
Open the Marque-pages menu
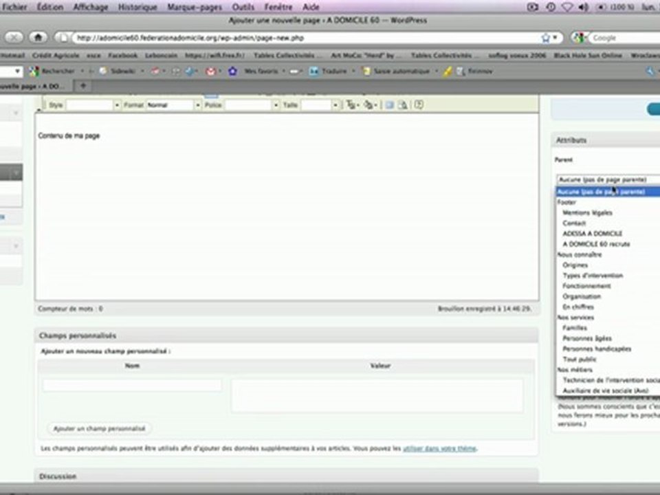pyautogui.click(x=195, y=7)
